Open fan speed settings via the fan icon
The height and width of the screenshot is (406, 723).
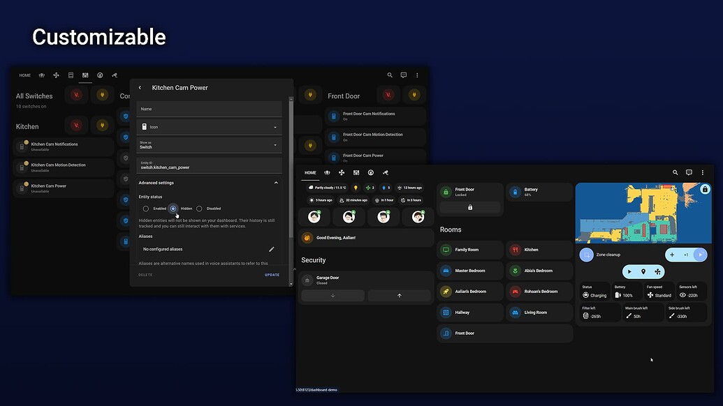point(657,271)
